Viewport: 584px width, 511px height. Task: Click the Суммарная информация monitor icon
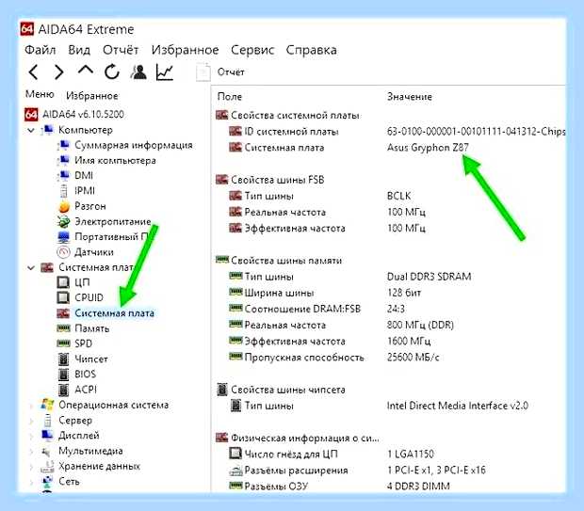(63, 145)
